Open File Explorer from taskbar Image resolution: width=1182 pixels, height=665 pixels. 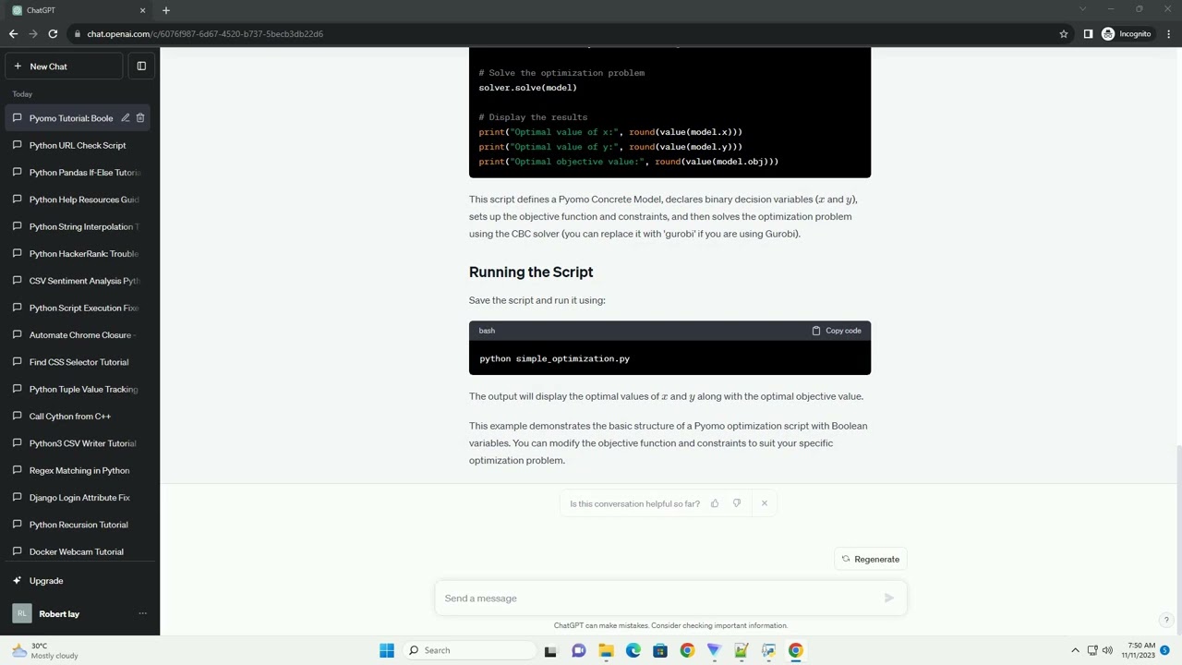pos(606,650)
